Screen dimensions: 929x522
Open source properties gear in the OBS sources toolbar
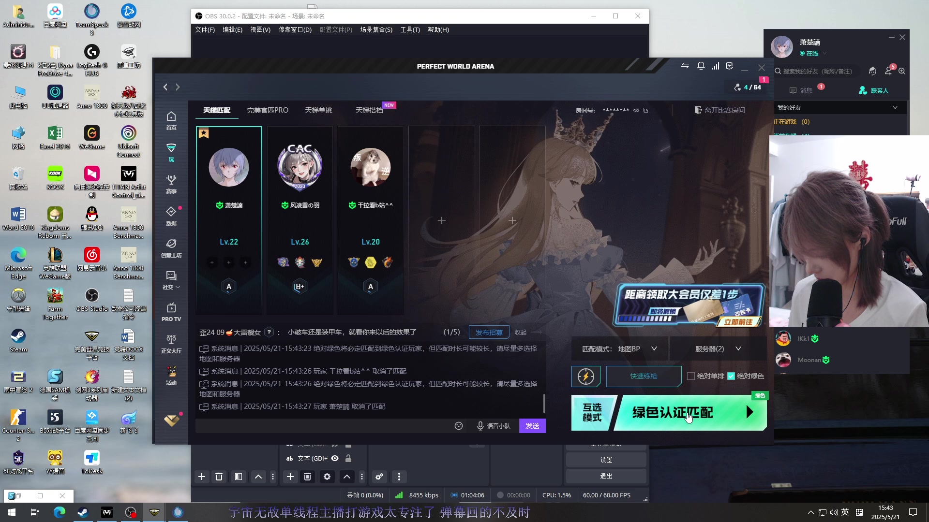(x=327, y=477)
